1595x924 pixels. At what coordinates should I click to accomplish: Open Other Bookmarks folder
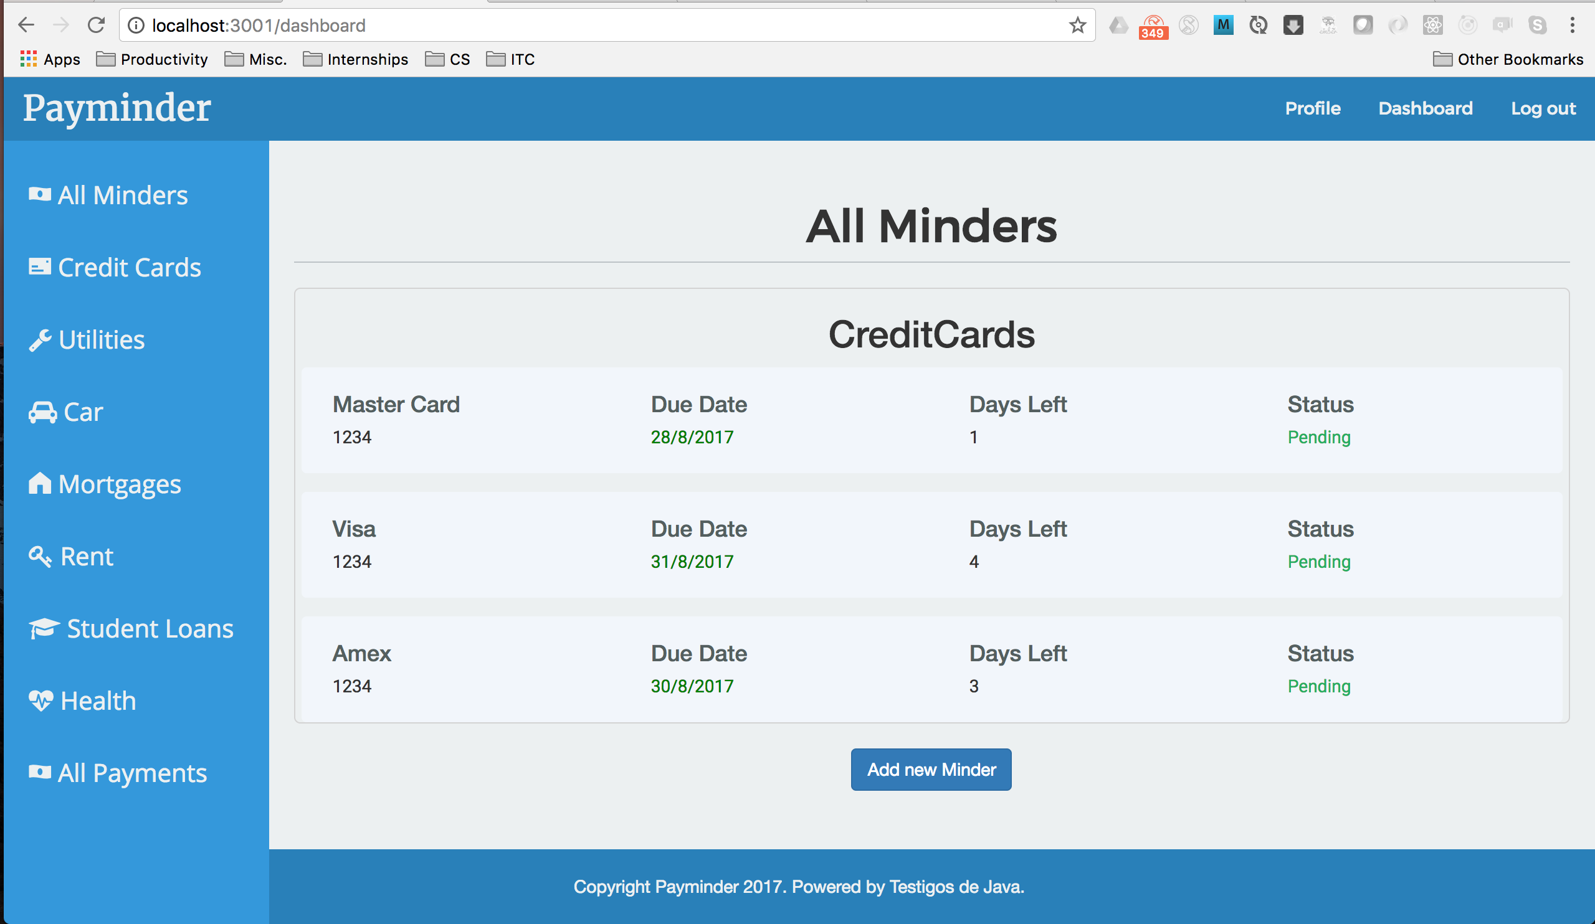(x=1508, y=59)
